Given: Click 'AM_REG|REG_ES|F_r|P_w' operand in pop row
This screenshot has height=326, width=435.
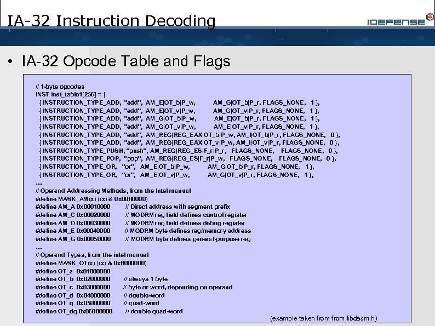Looking at the screenshot, I should click(x=185, y=159).
